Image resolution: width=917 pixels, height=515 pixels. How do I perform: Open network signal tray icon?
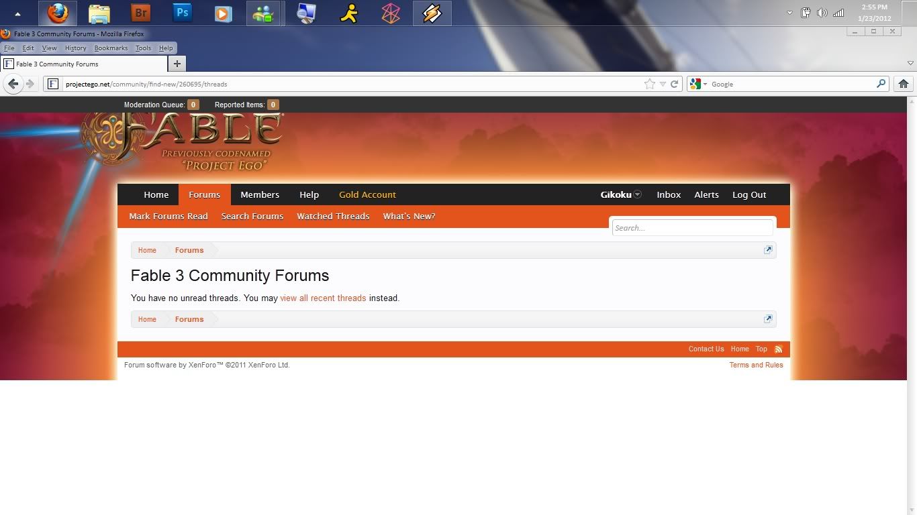click(838, 13)
